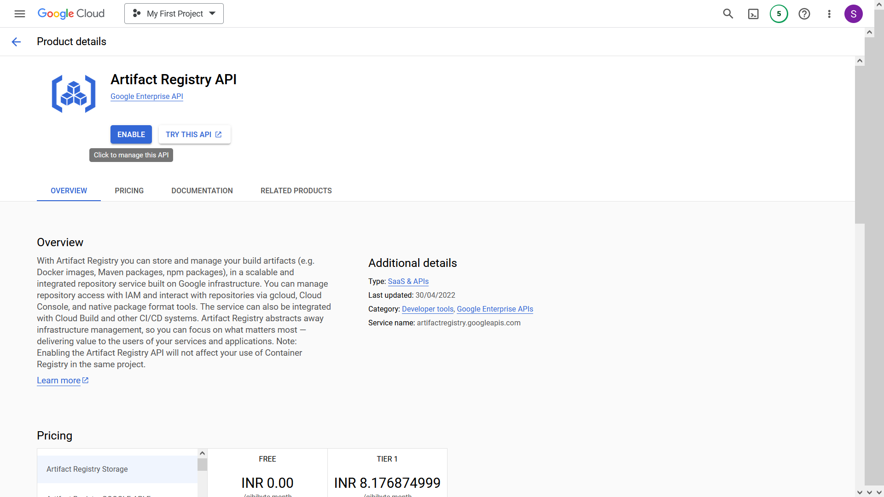
Task: Click the Google Cloud logo
Action: (x=71, y=14)
